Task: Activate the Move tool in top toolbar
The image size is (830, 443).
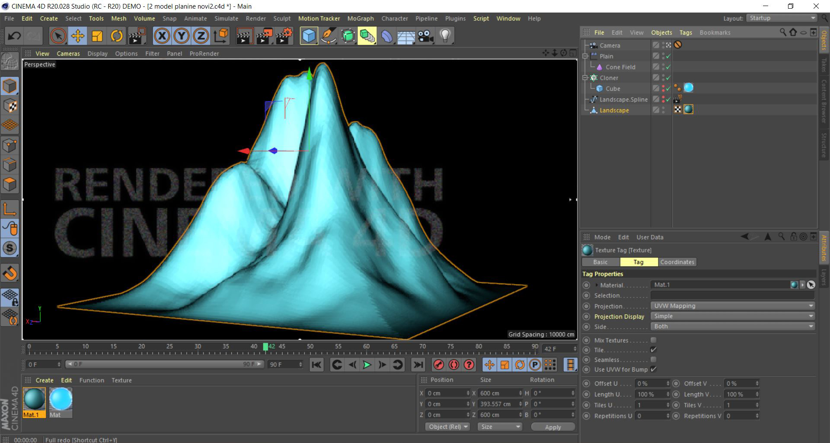Action: 78,36
